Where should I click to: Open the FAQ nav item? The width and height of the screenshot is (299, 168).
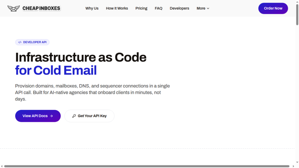159,8
